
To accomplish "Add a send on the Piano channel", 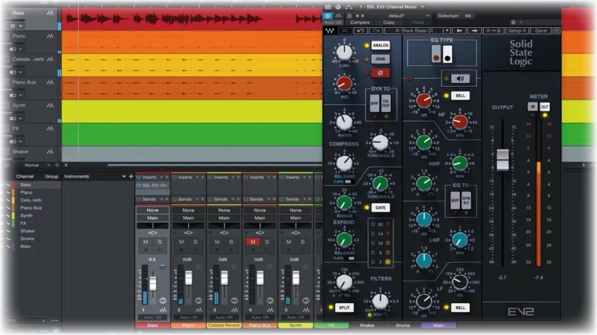I will 203,199.
